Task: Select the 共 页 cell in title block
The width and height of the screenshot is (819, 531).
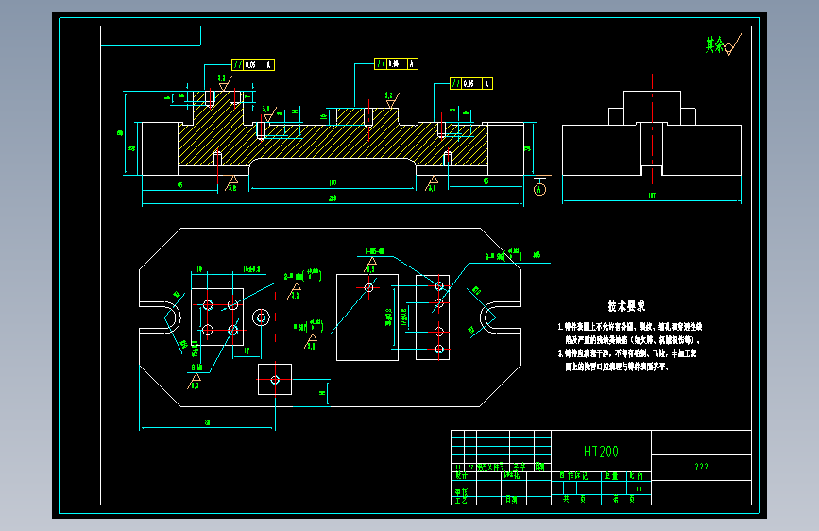Action: (x=576, y=500)
